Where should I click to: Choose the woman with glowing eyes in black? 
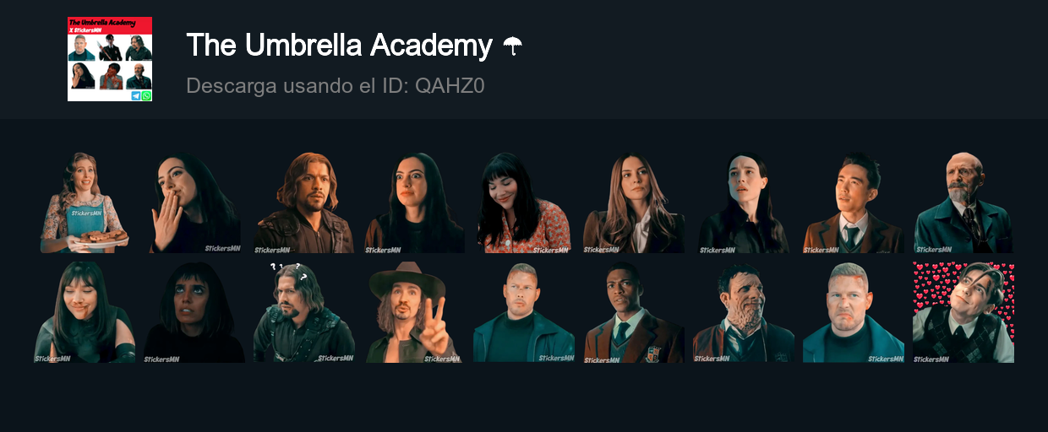click(194, 312)
